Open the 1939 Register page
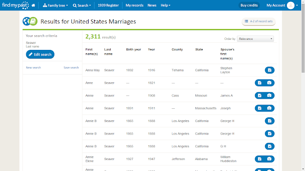 coord(108,5)
